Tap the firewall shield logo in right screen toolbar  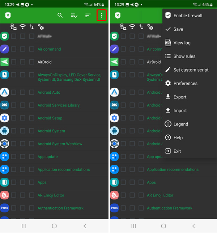[x=118, y=15]
